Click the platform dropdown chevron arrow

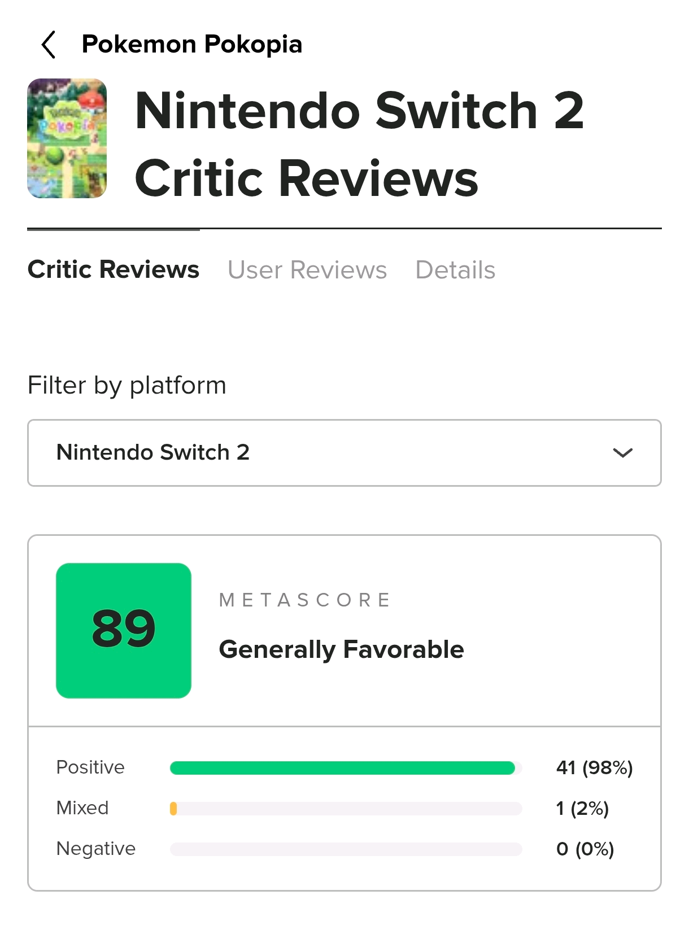click(x=622, y=453)
